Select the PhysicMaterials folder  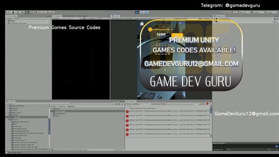coord(18,106)
